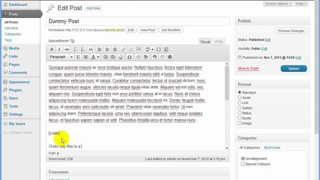Open text color picker dropdown arrow

tap(98, 57)
